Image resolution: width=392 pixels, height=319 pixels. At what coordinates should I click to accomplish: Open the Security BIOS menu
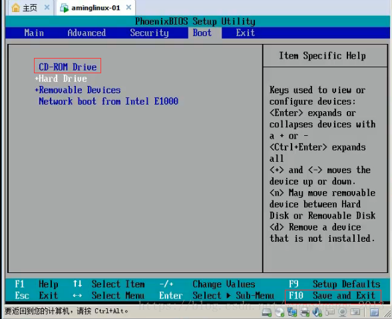[x=149, y=33]
